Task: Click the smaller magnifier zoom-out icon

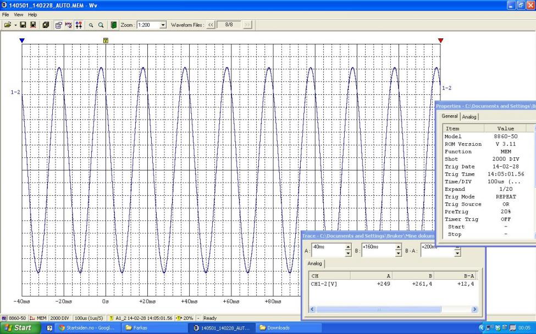Action: pyautogui.click(x=91, y=25)
